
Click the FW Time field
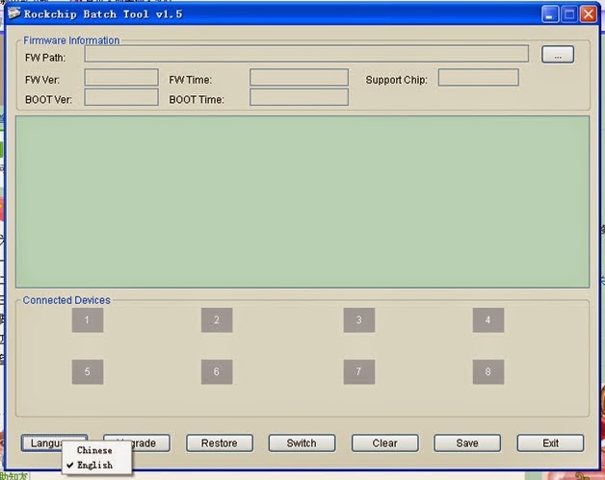point(299,77)
